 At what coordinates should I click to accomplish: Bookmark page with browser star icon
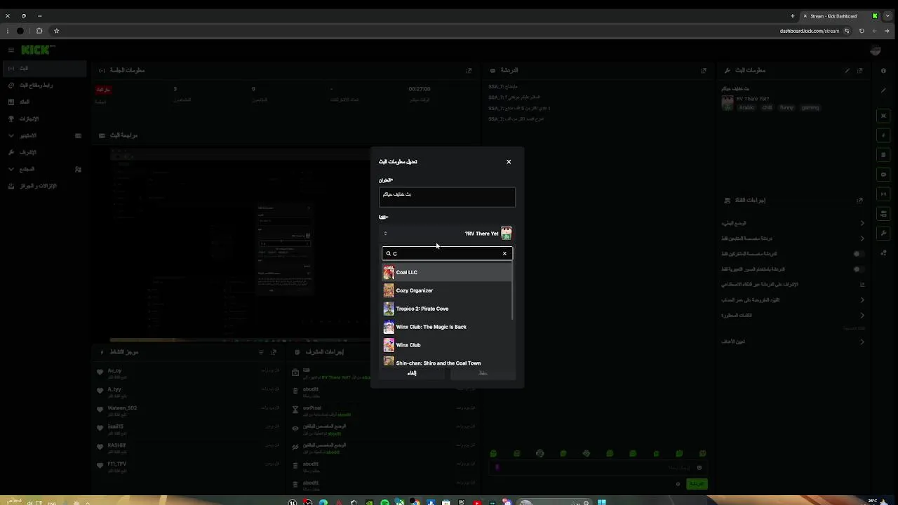(x=57, y=31)
